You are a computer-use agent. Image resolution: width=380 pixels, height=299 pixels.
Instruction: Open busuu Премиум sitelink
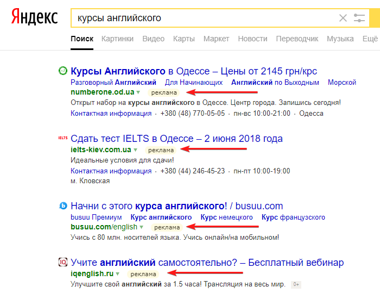point(96,217)
